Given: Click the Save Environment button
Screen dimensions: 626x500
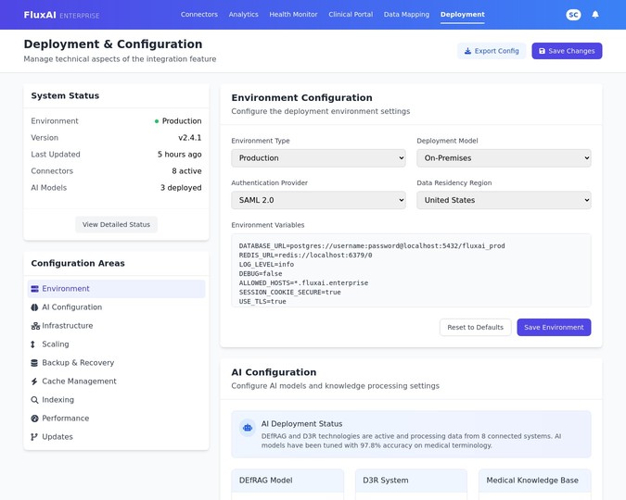Looking at the screenshot, I should (554, 328).
